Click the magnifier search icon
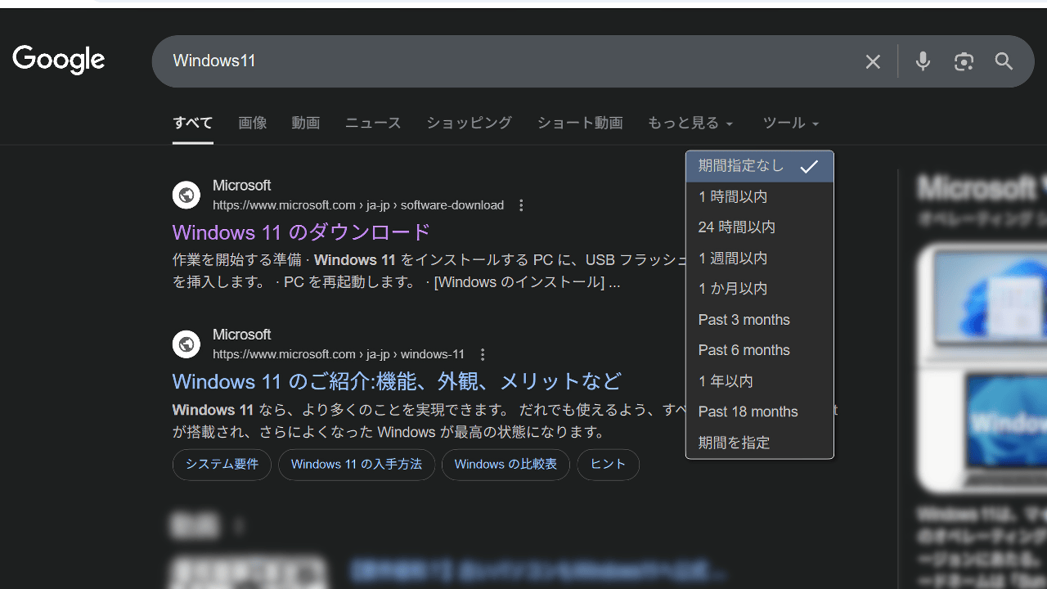The width and height of the screenshot is (1047, 589). coord(1004,61)
